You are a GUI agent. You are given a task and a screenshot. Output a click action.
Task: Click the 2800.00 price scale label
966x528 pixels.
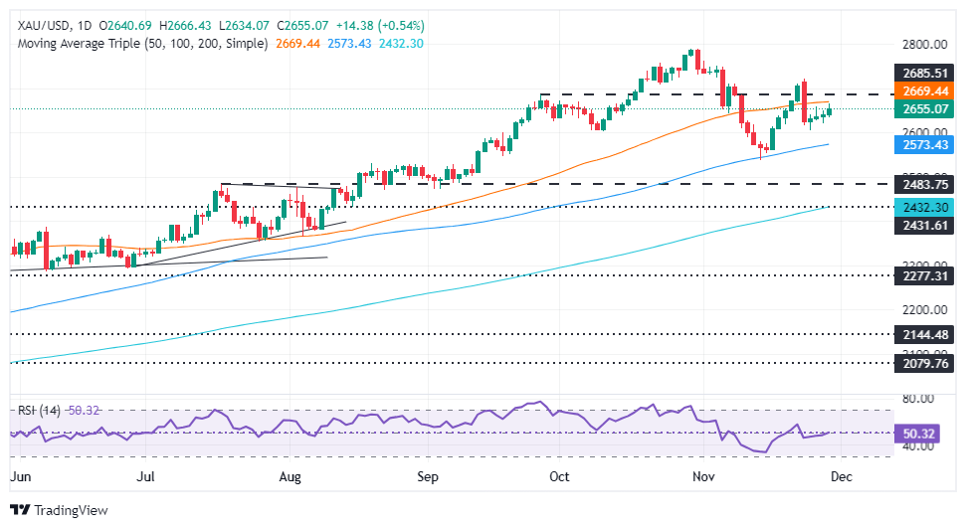click(x=917, y=45)
